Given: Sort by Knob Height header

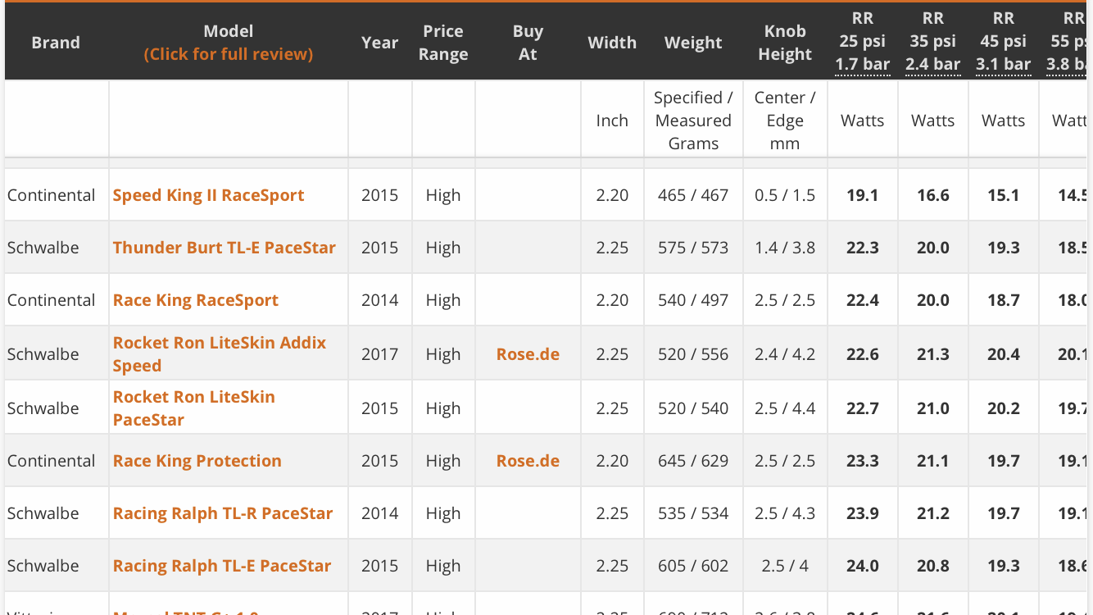Looking at the screenshot, I should pyautogui.click(x=785, y=43).
